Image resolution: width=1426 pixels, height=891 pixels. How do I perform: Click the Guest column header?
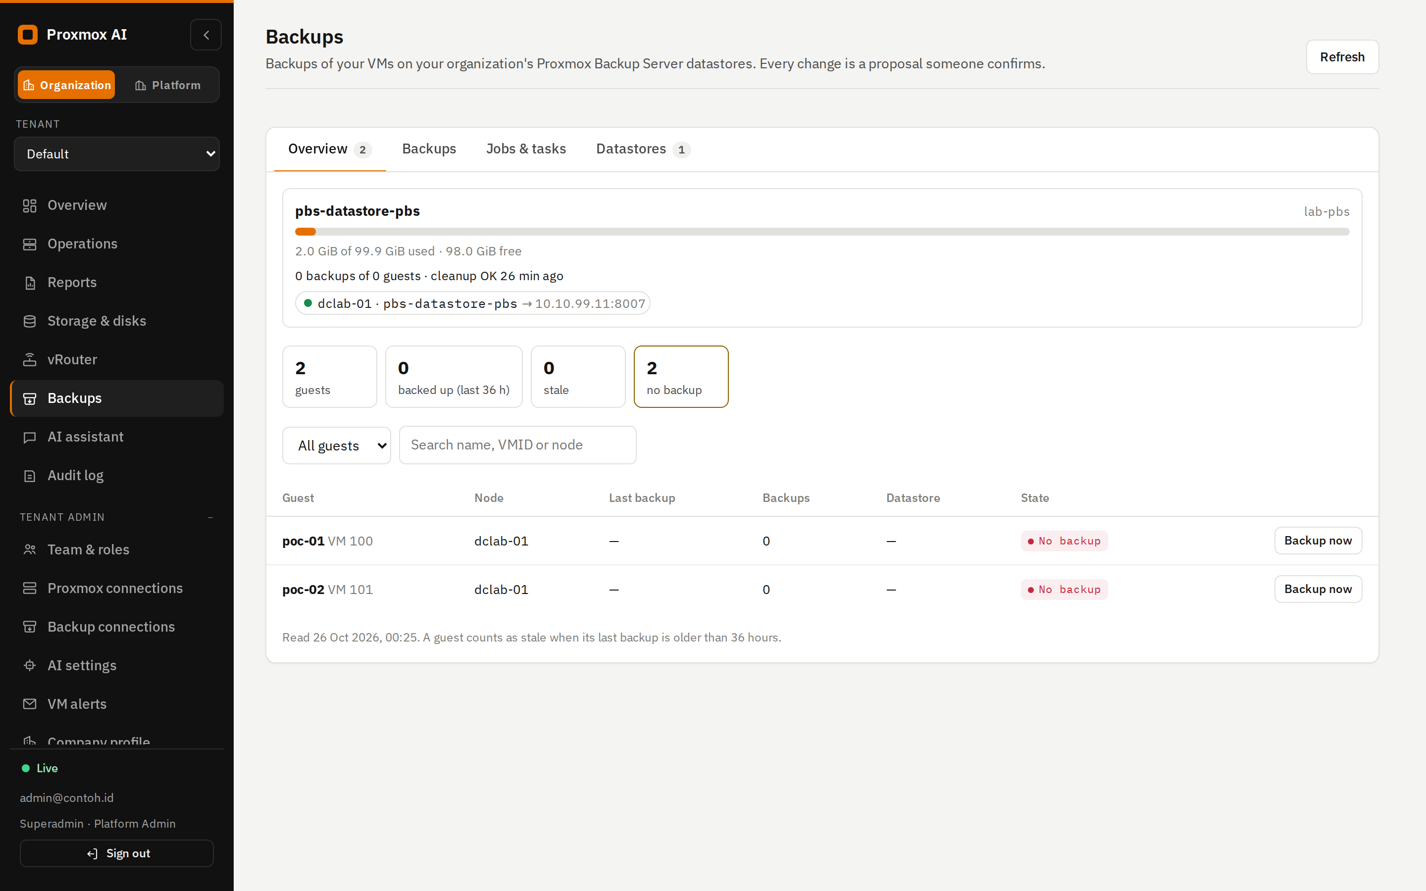coord(298,498)
